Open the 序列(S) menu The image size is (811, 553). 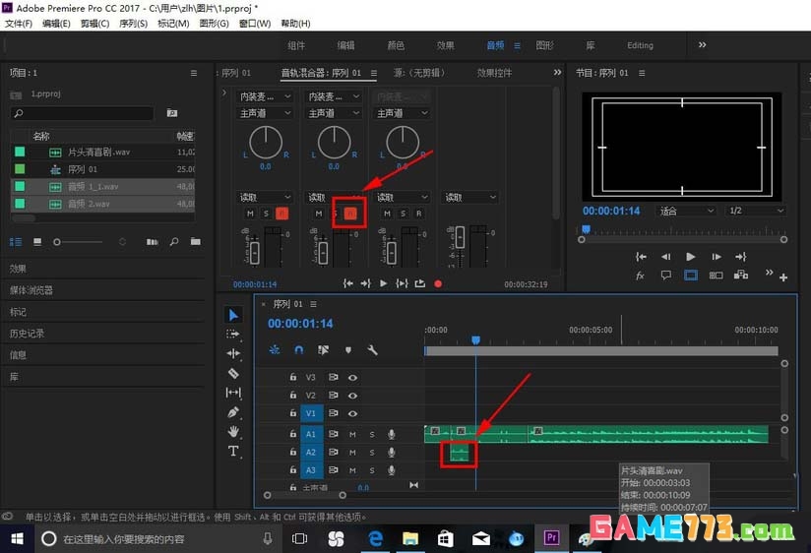click(x=134, y=24)
